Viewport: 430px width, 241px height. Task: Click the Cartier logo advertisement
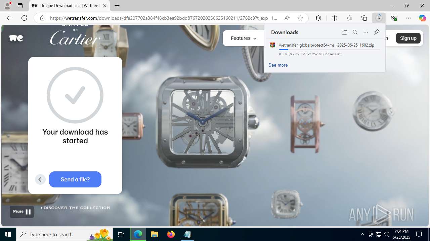[x=75, y=34]
